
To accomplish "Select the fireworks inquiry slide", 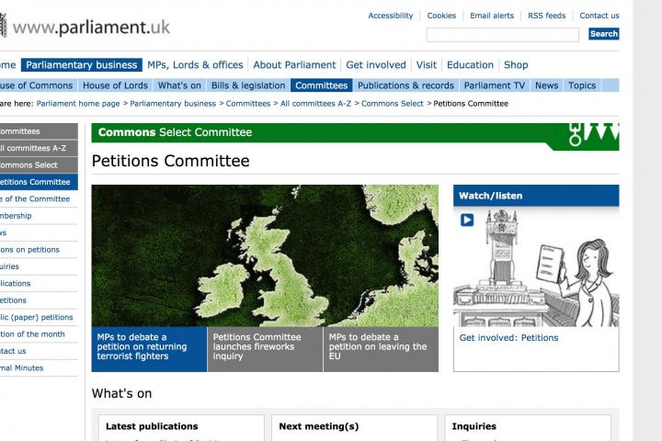I will coord(265,347).
